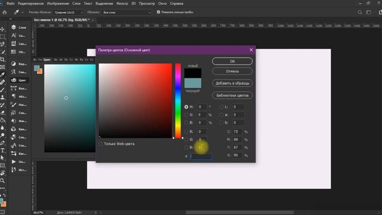Click OK in the color picker
The image size is (382, 215).
pos(232,61)
